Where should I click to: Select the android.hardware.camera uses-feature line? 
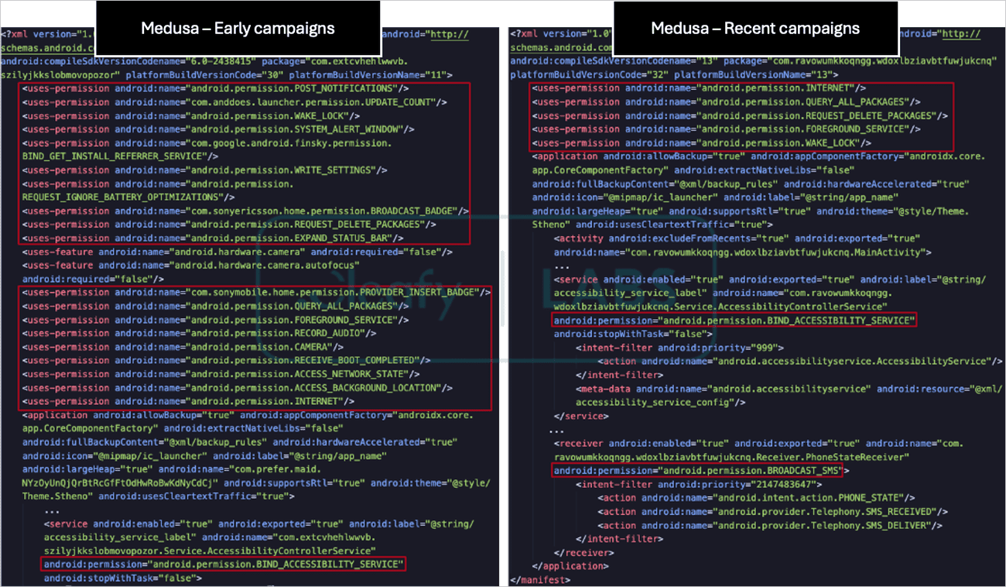coord(238,252)
